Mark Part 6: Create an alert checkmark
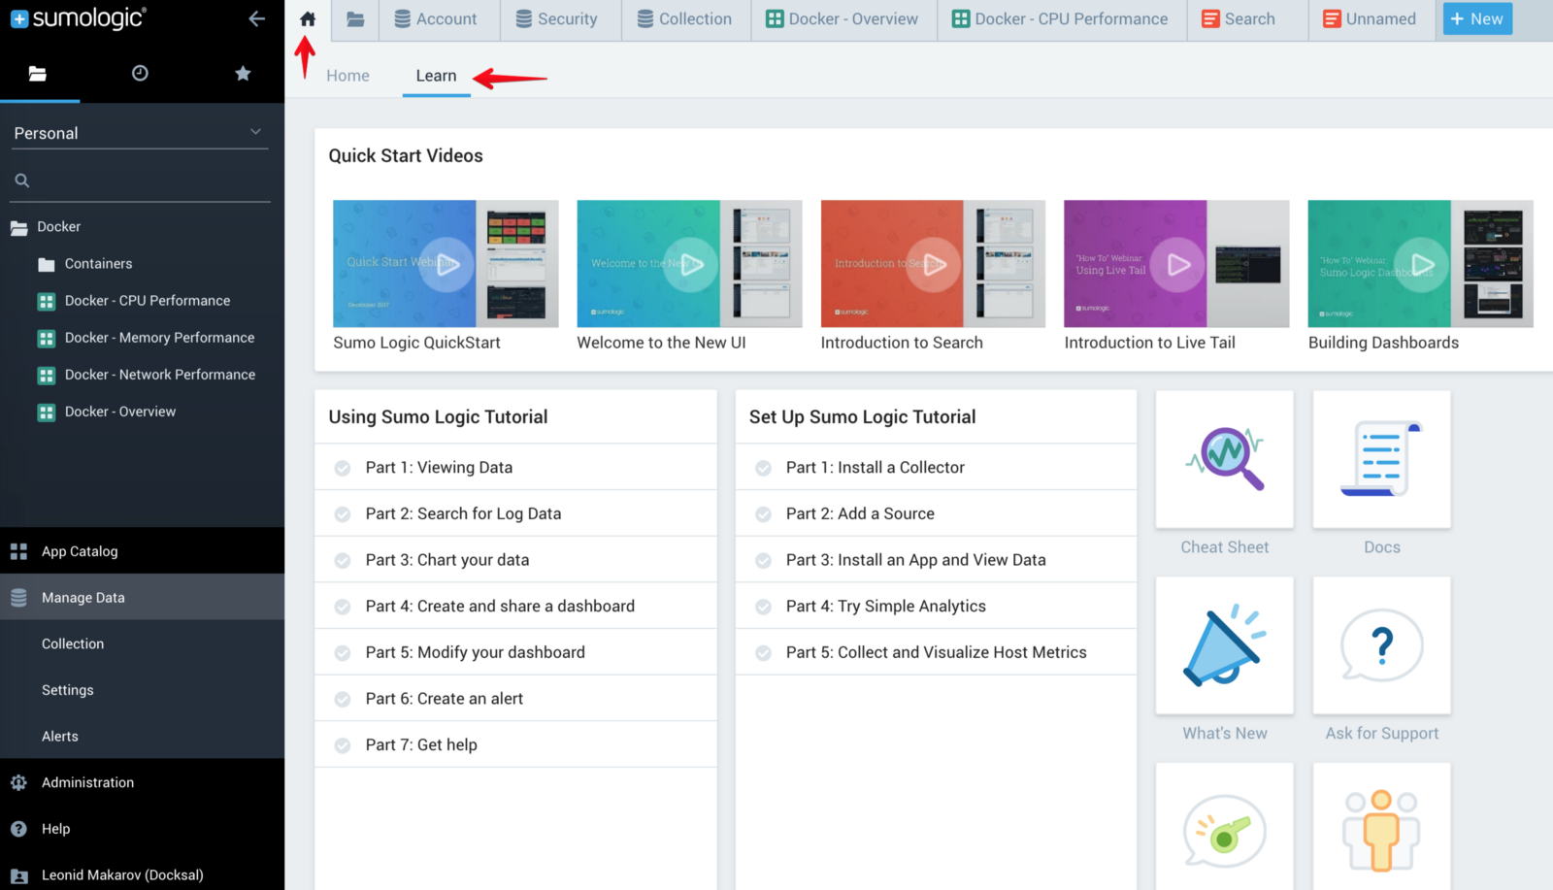 pyautogui.click(x=343, y=699)
